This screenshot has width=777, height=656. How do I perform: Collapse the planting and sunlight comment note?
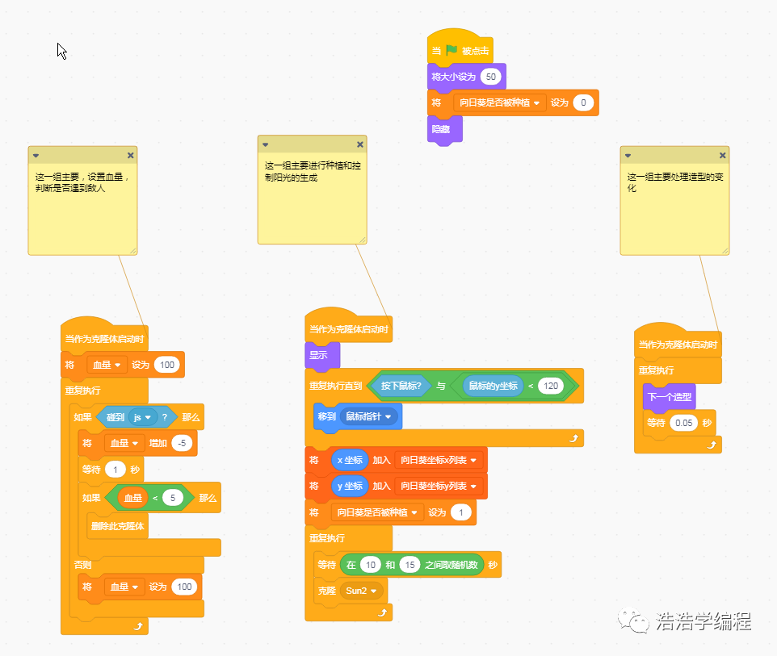point(265,144)
